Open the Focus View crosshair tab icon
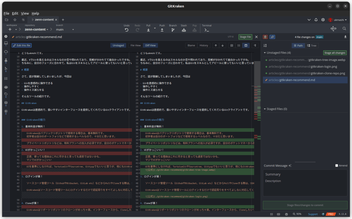352x219 pixels. click(15, 20)
